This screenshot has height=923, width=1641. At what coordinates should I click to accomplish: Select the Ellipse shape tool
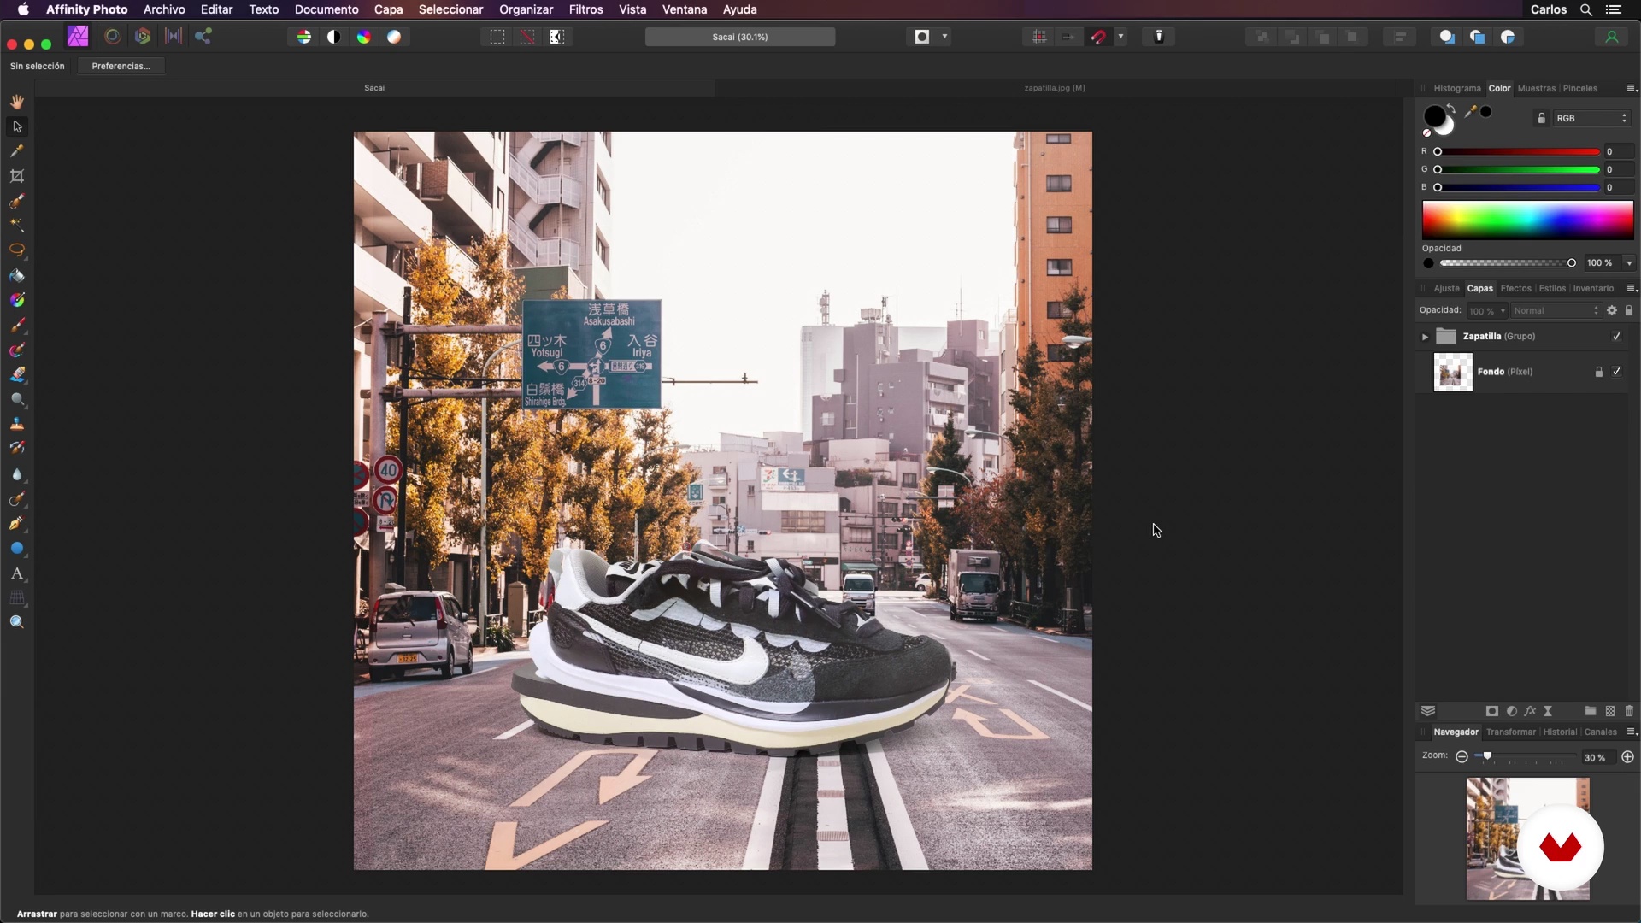17,549
